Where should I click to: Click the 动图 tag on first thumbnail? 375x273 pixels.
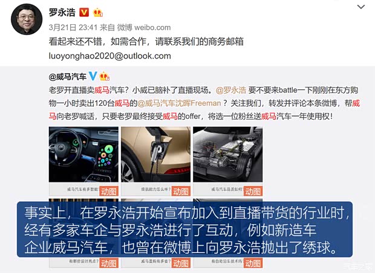(x=109, y=191)
